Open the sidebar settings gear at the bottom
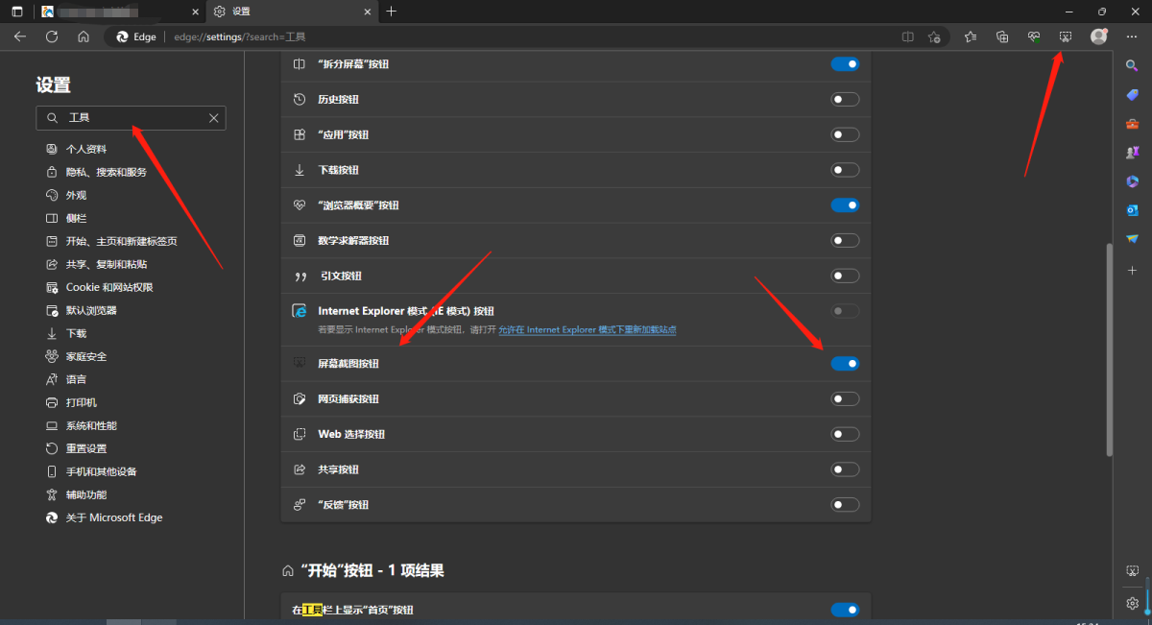The width and height of the screenshot is (1152, 625). coord(1132,603)
